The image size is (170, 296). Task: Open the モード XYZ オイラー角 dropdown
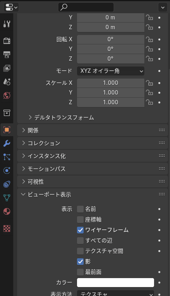click(111, 71)
